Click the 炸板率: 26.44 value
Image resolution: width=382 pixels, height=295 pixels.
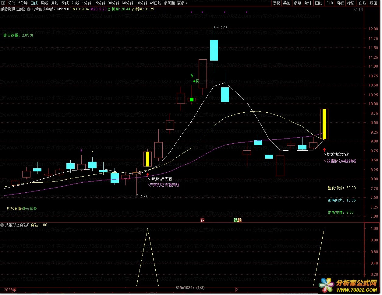point(119,9)
